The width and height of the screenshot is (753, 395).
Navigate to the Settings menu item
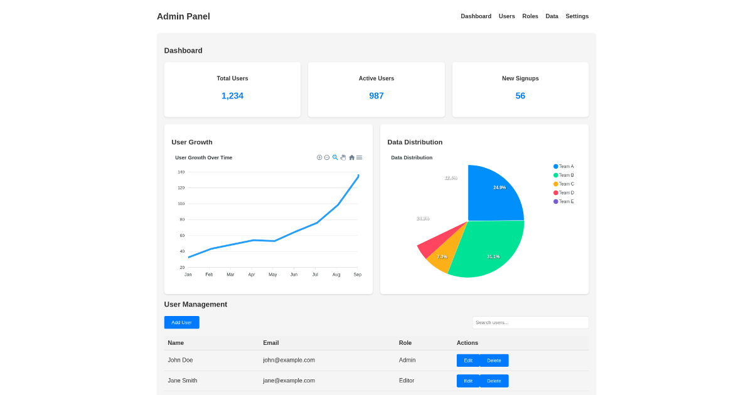[x=577, y=16]
